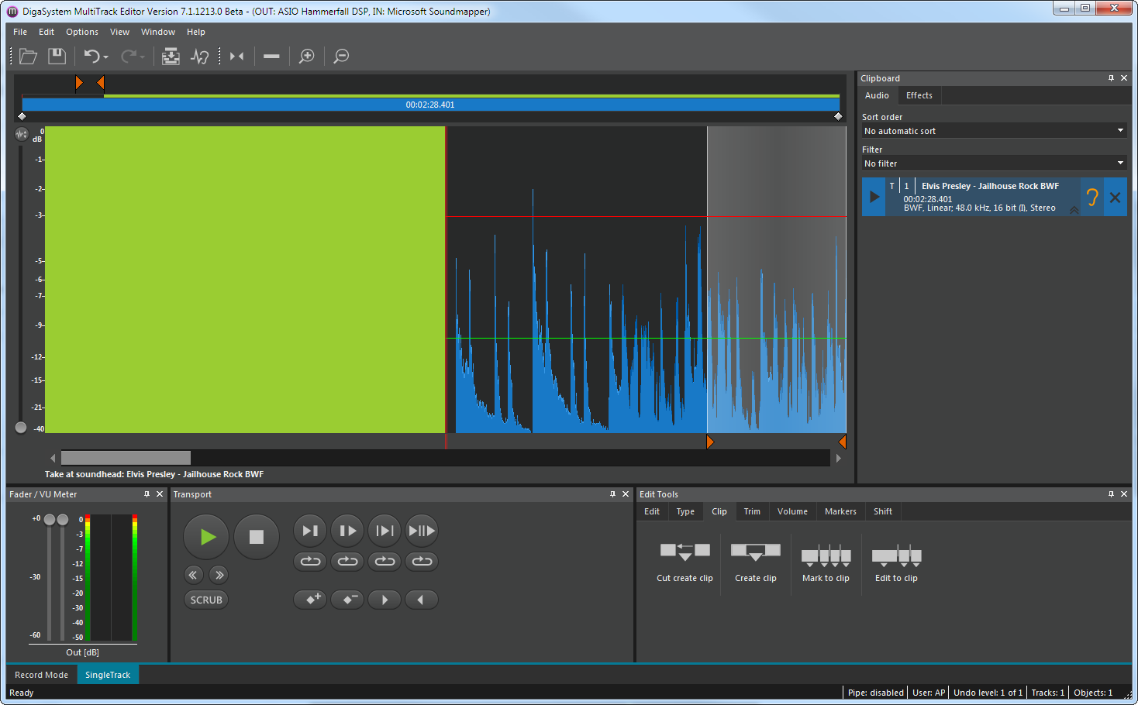The height and width of the screenshot is (705, 1138).
Task: Toggle the first loop playback button
Action: click(310, 561)
